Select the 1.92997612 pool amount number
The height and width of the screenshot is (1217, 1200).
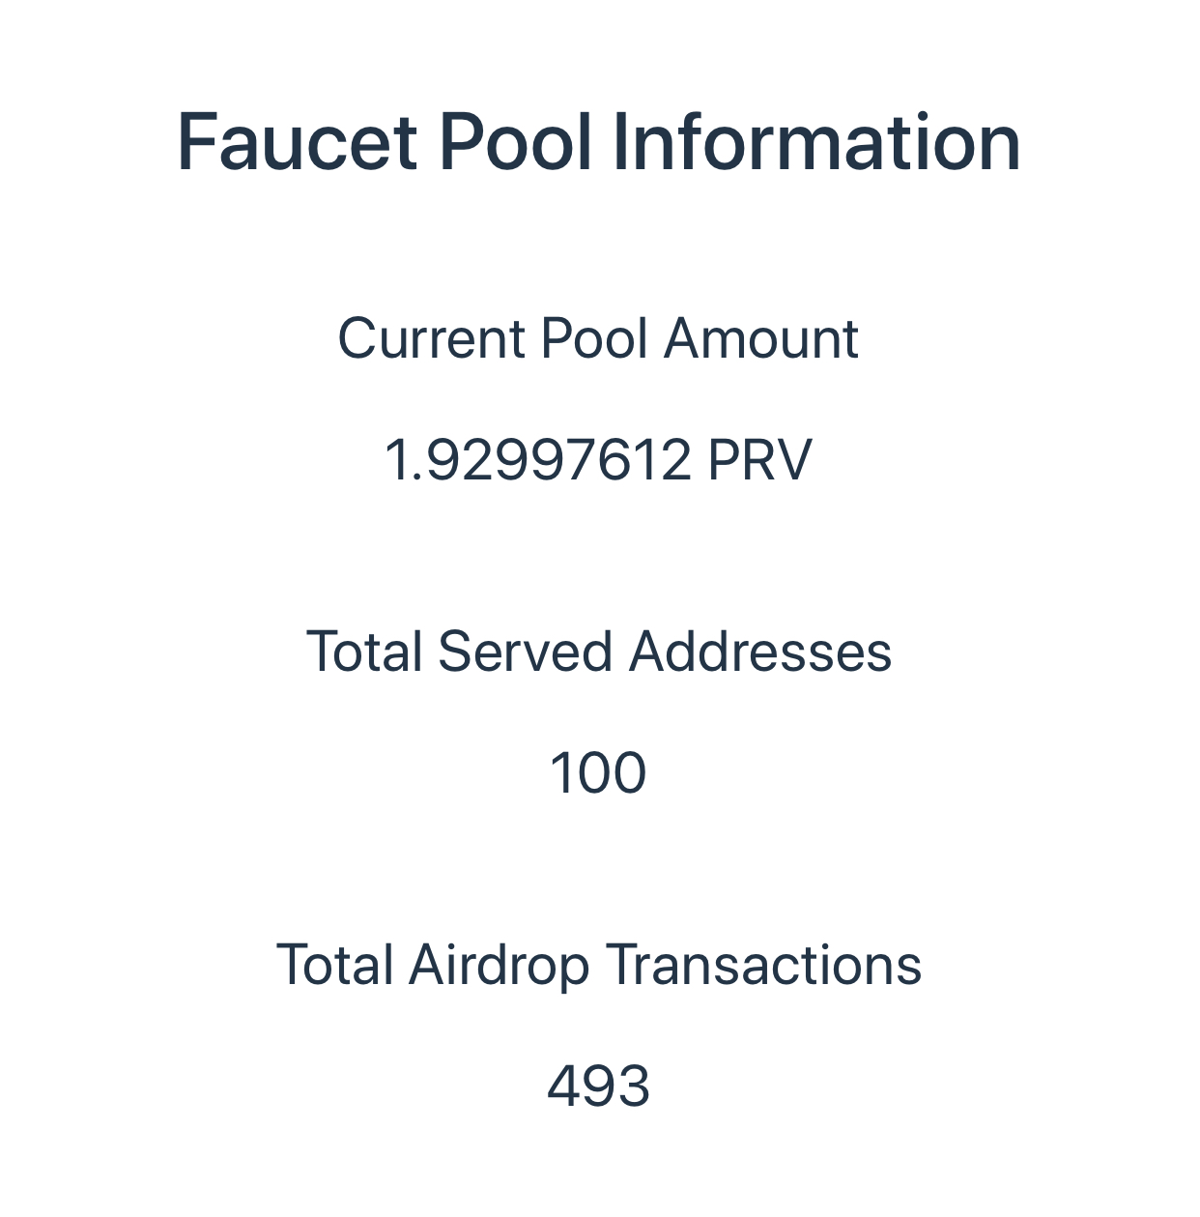coord(538,460)
